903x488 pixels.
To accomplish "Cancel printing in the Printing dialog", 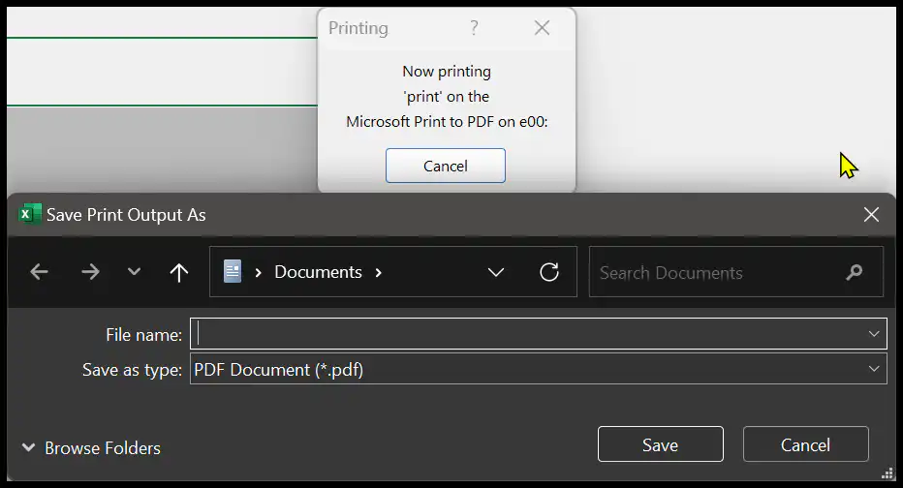I will point(445,166).
